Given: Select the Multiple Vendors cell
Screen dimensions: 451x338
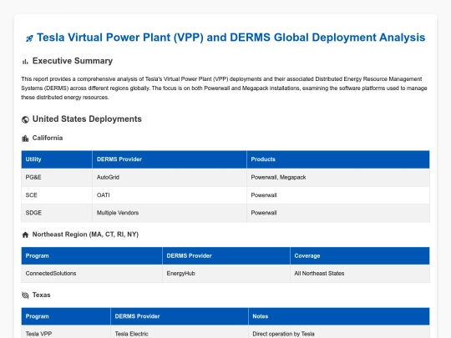Looking at the screenshot, I should coord(170,213).
